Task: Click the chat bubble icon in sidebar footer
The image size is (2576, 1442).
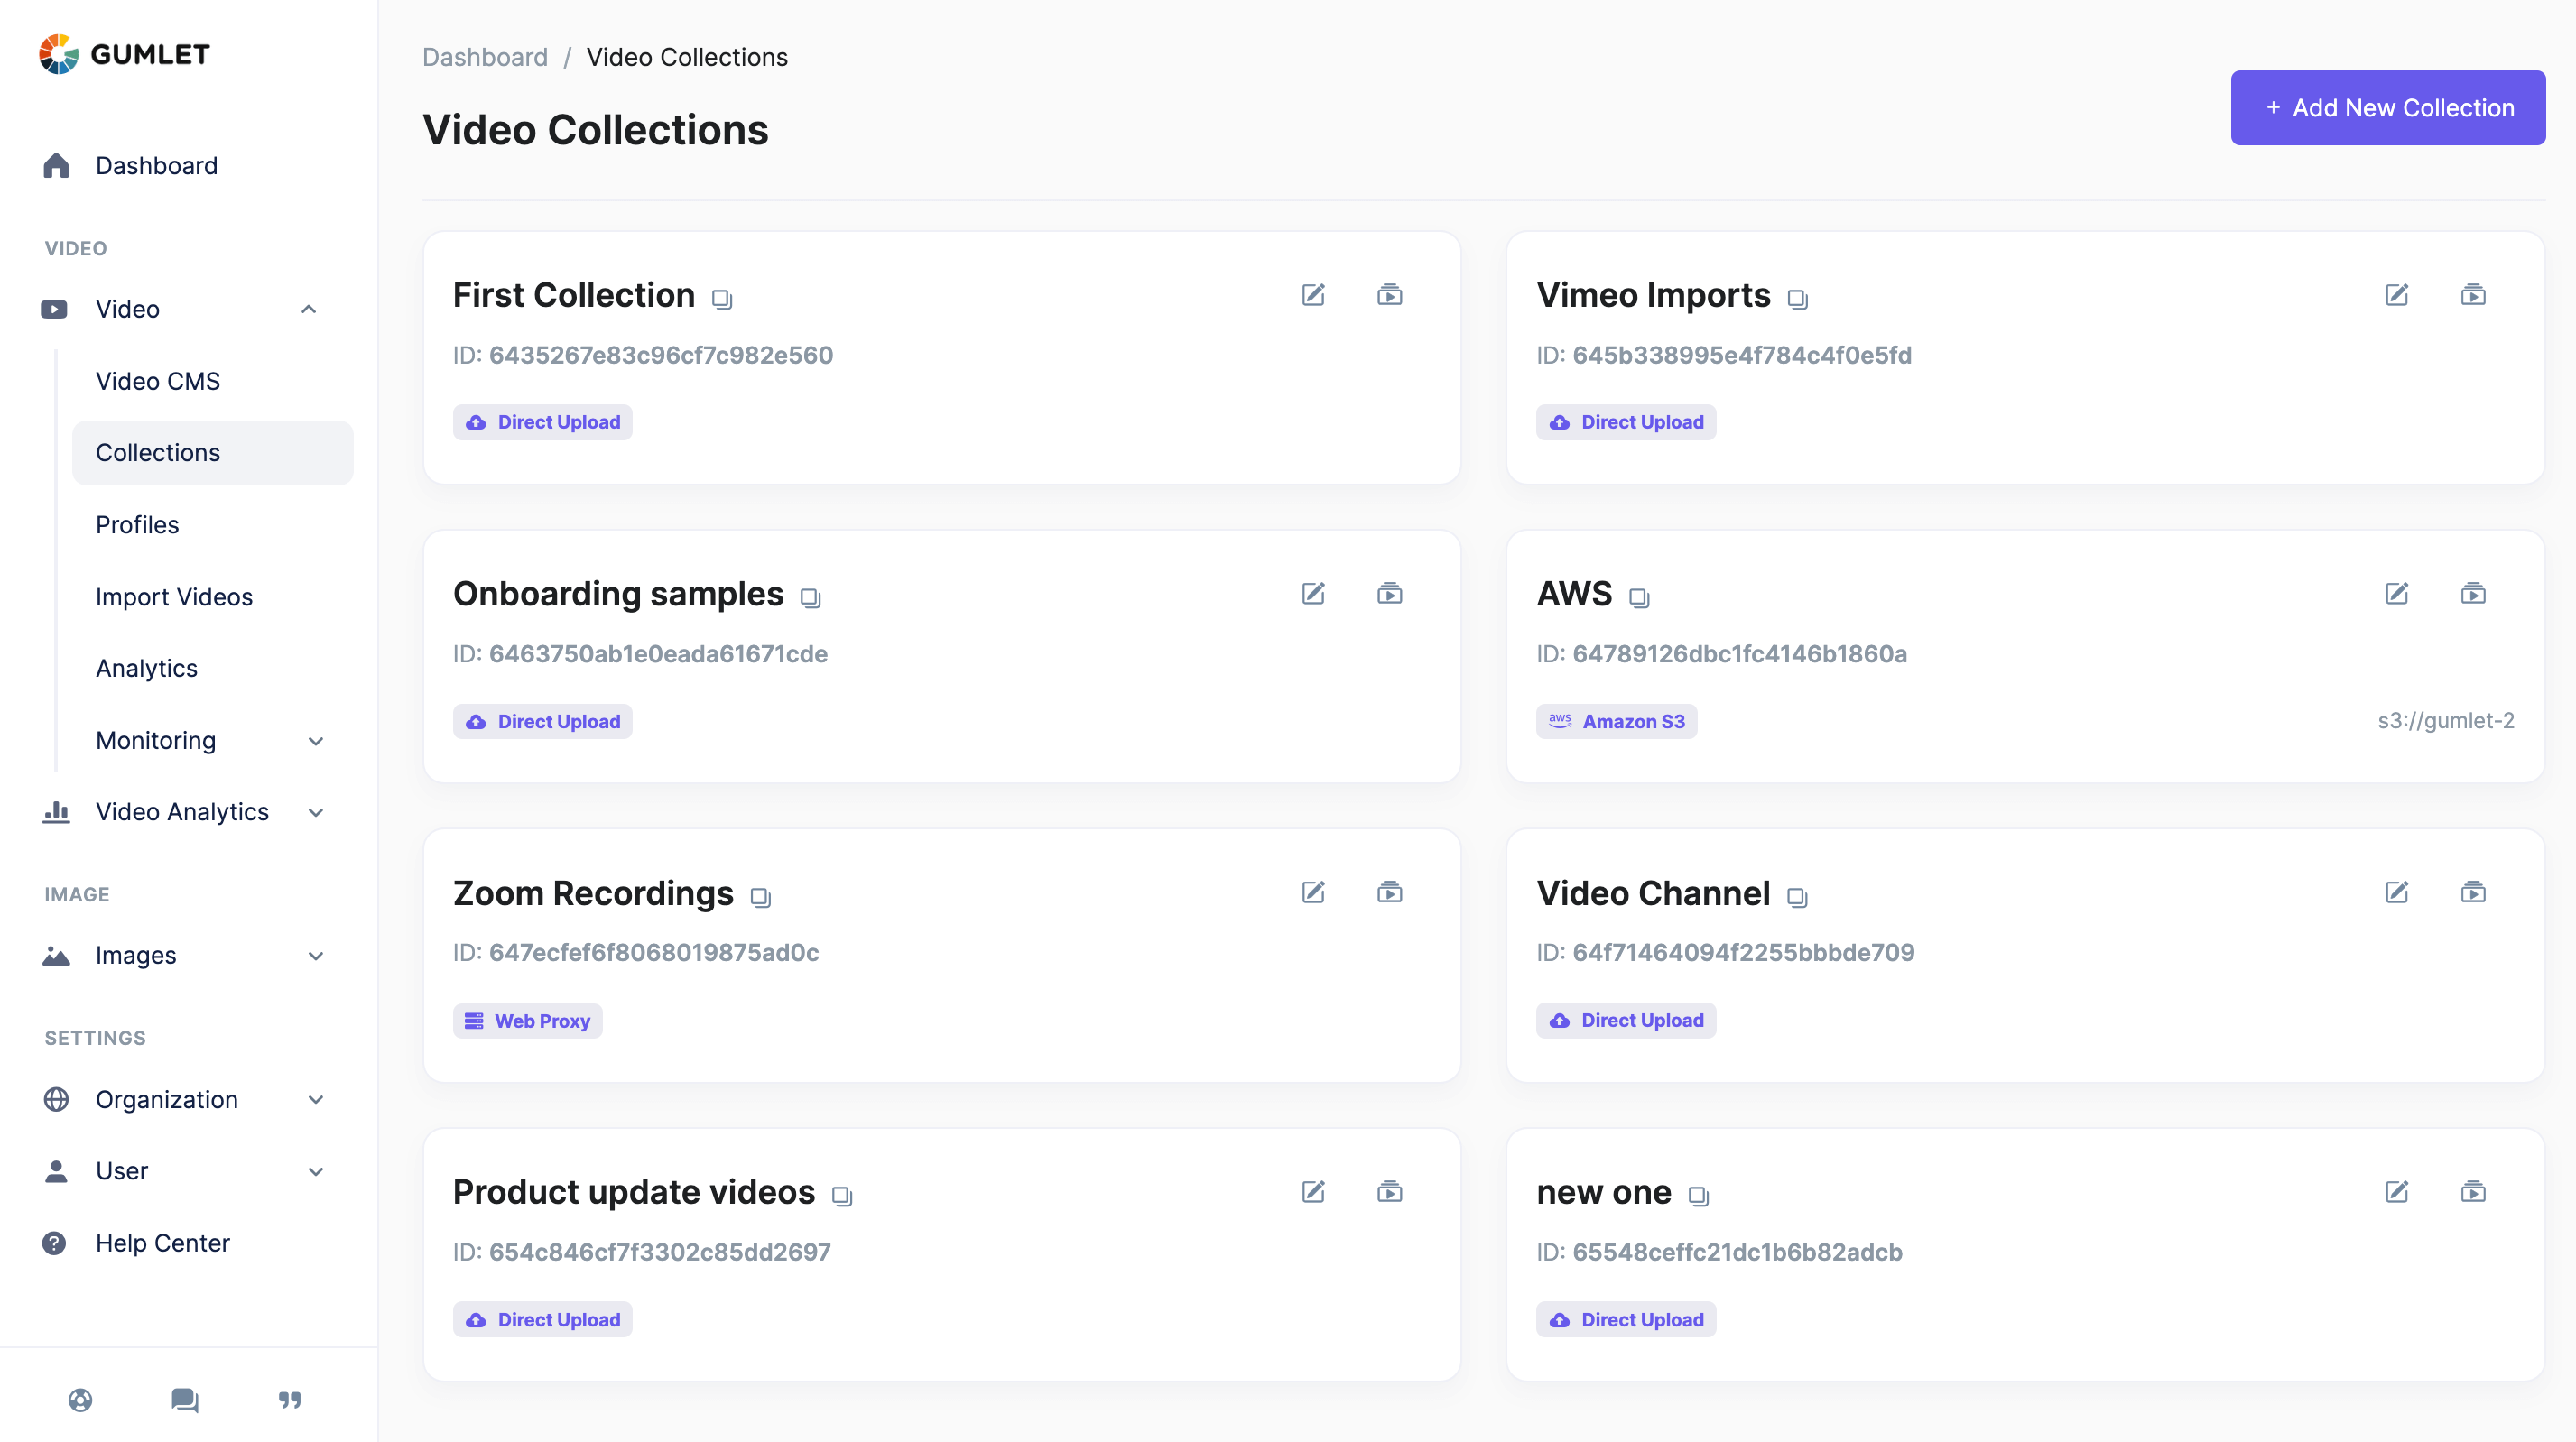Action: click(x=184, y=1399)
